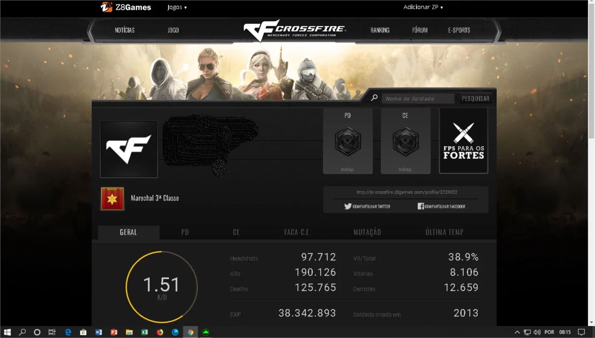
Task: Click the profile URL link
Action: pos(407,192)
